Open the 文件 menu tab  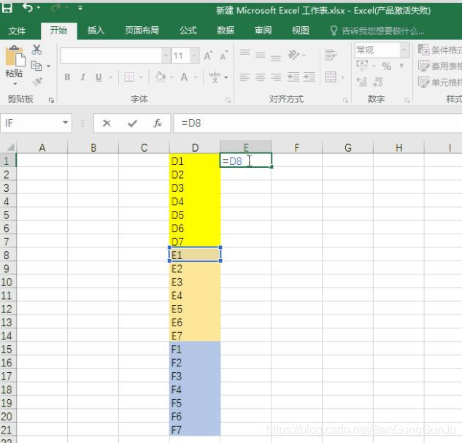(17, 31)
